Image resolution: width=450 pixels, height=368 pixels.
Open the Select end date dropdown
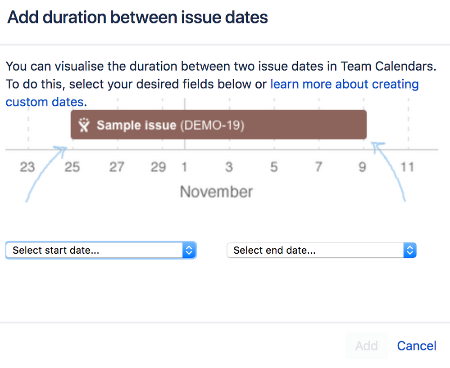322,250
